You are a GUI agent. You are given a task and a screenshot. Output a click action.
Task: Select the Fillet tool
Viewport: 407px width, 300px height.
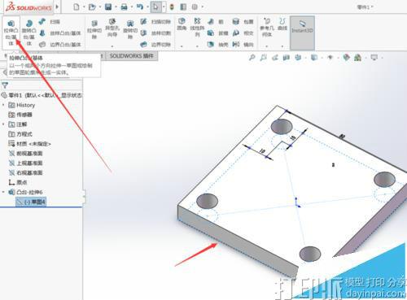(x=182, y=24)
